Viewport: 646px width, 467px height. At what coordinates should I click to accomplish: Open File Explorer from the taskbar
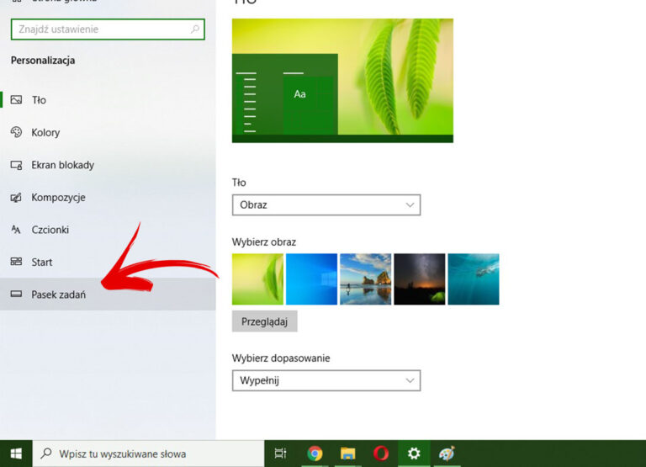347,454
